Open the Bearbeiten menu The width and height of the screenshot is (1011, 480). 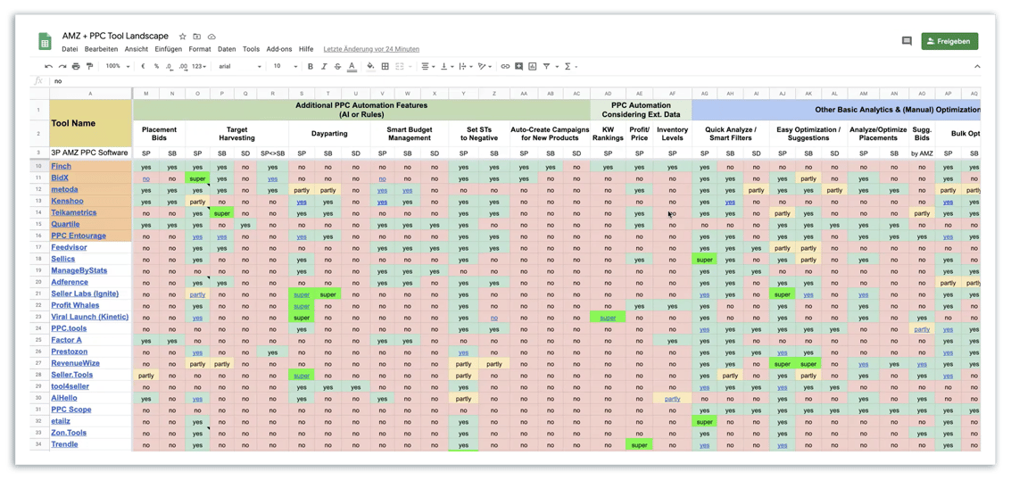point(101,49)
